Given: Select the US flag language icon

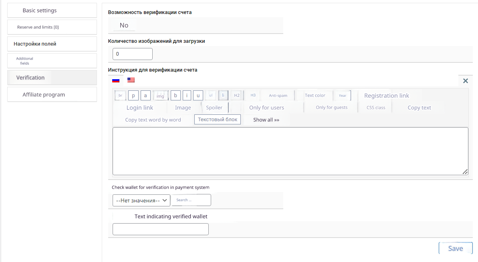Looking at the screenshot, I should (x=131, y=80).
